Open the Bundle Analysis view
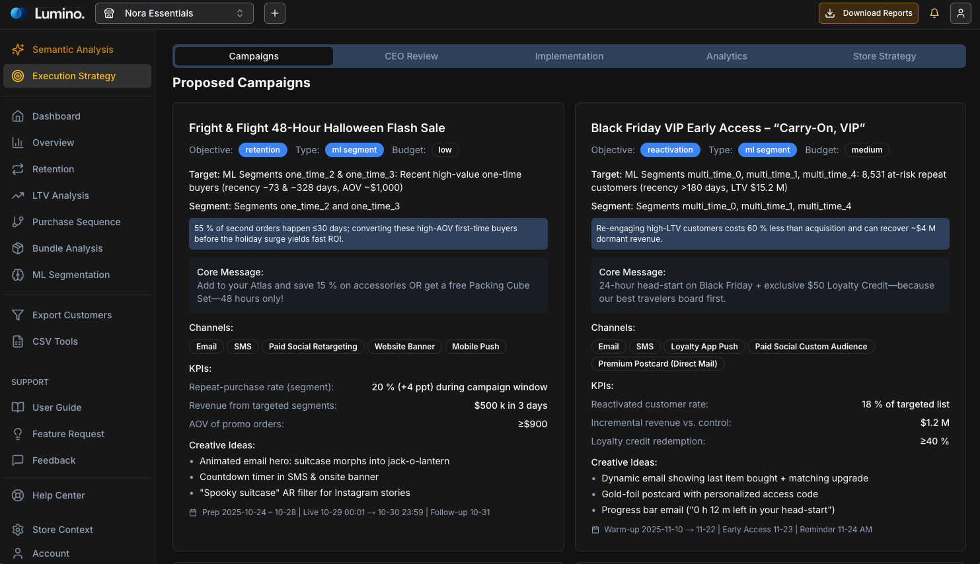 pyautogui.click(x=67, y=248)
